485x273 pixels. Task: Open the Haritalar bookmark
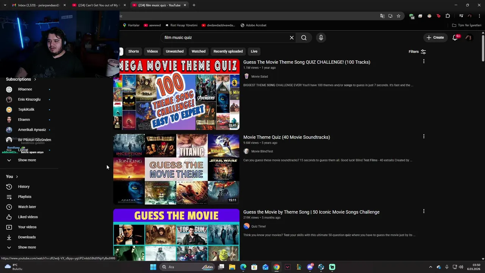click(131, 25)
